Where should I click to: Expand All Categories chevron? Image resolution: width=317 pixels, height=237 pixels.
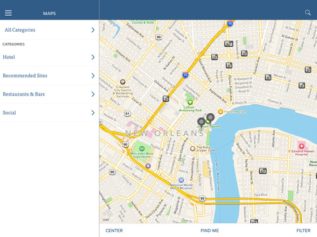point(93,30)
